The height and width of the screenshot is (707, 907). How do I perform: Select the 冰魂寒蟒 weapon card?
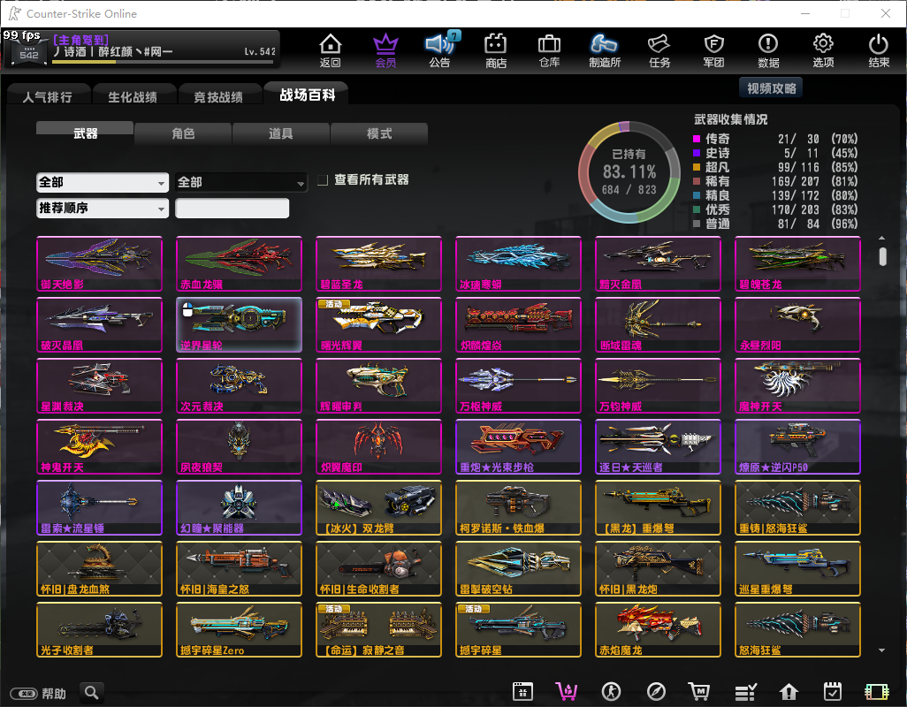coord(518,263)
